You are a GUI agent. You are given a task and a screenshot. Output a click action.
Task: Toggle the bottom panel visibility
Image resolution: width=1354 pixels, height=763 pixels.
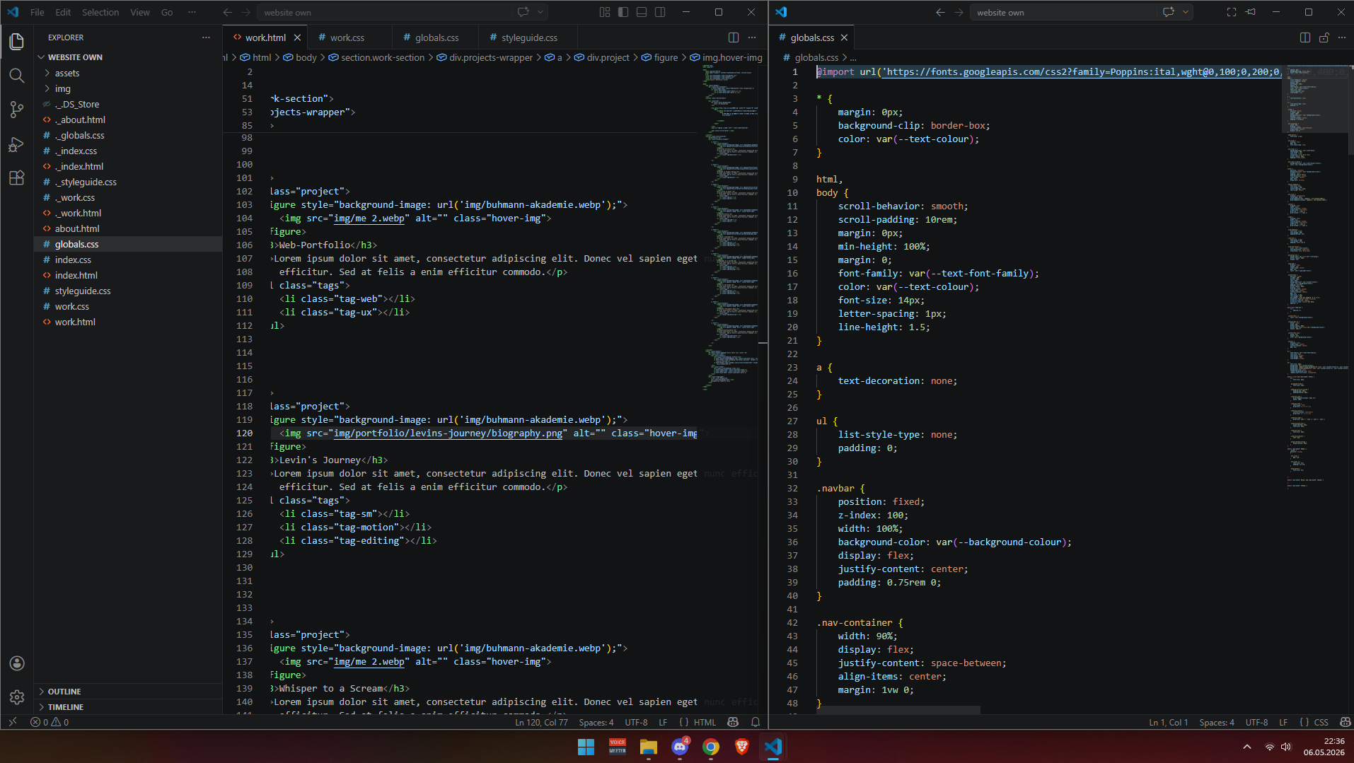pyautogui.click(x=642, y=12)
